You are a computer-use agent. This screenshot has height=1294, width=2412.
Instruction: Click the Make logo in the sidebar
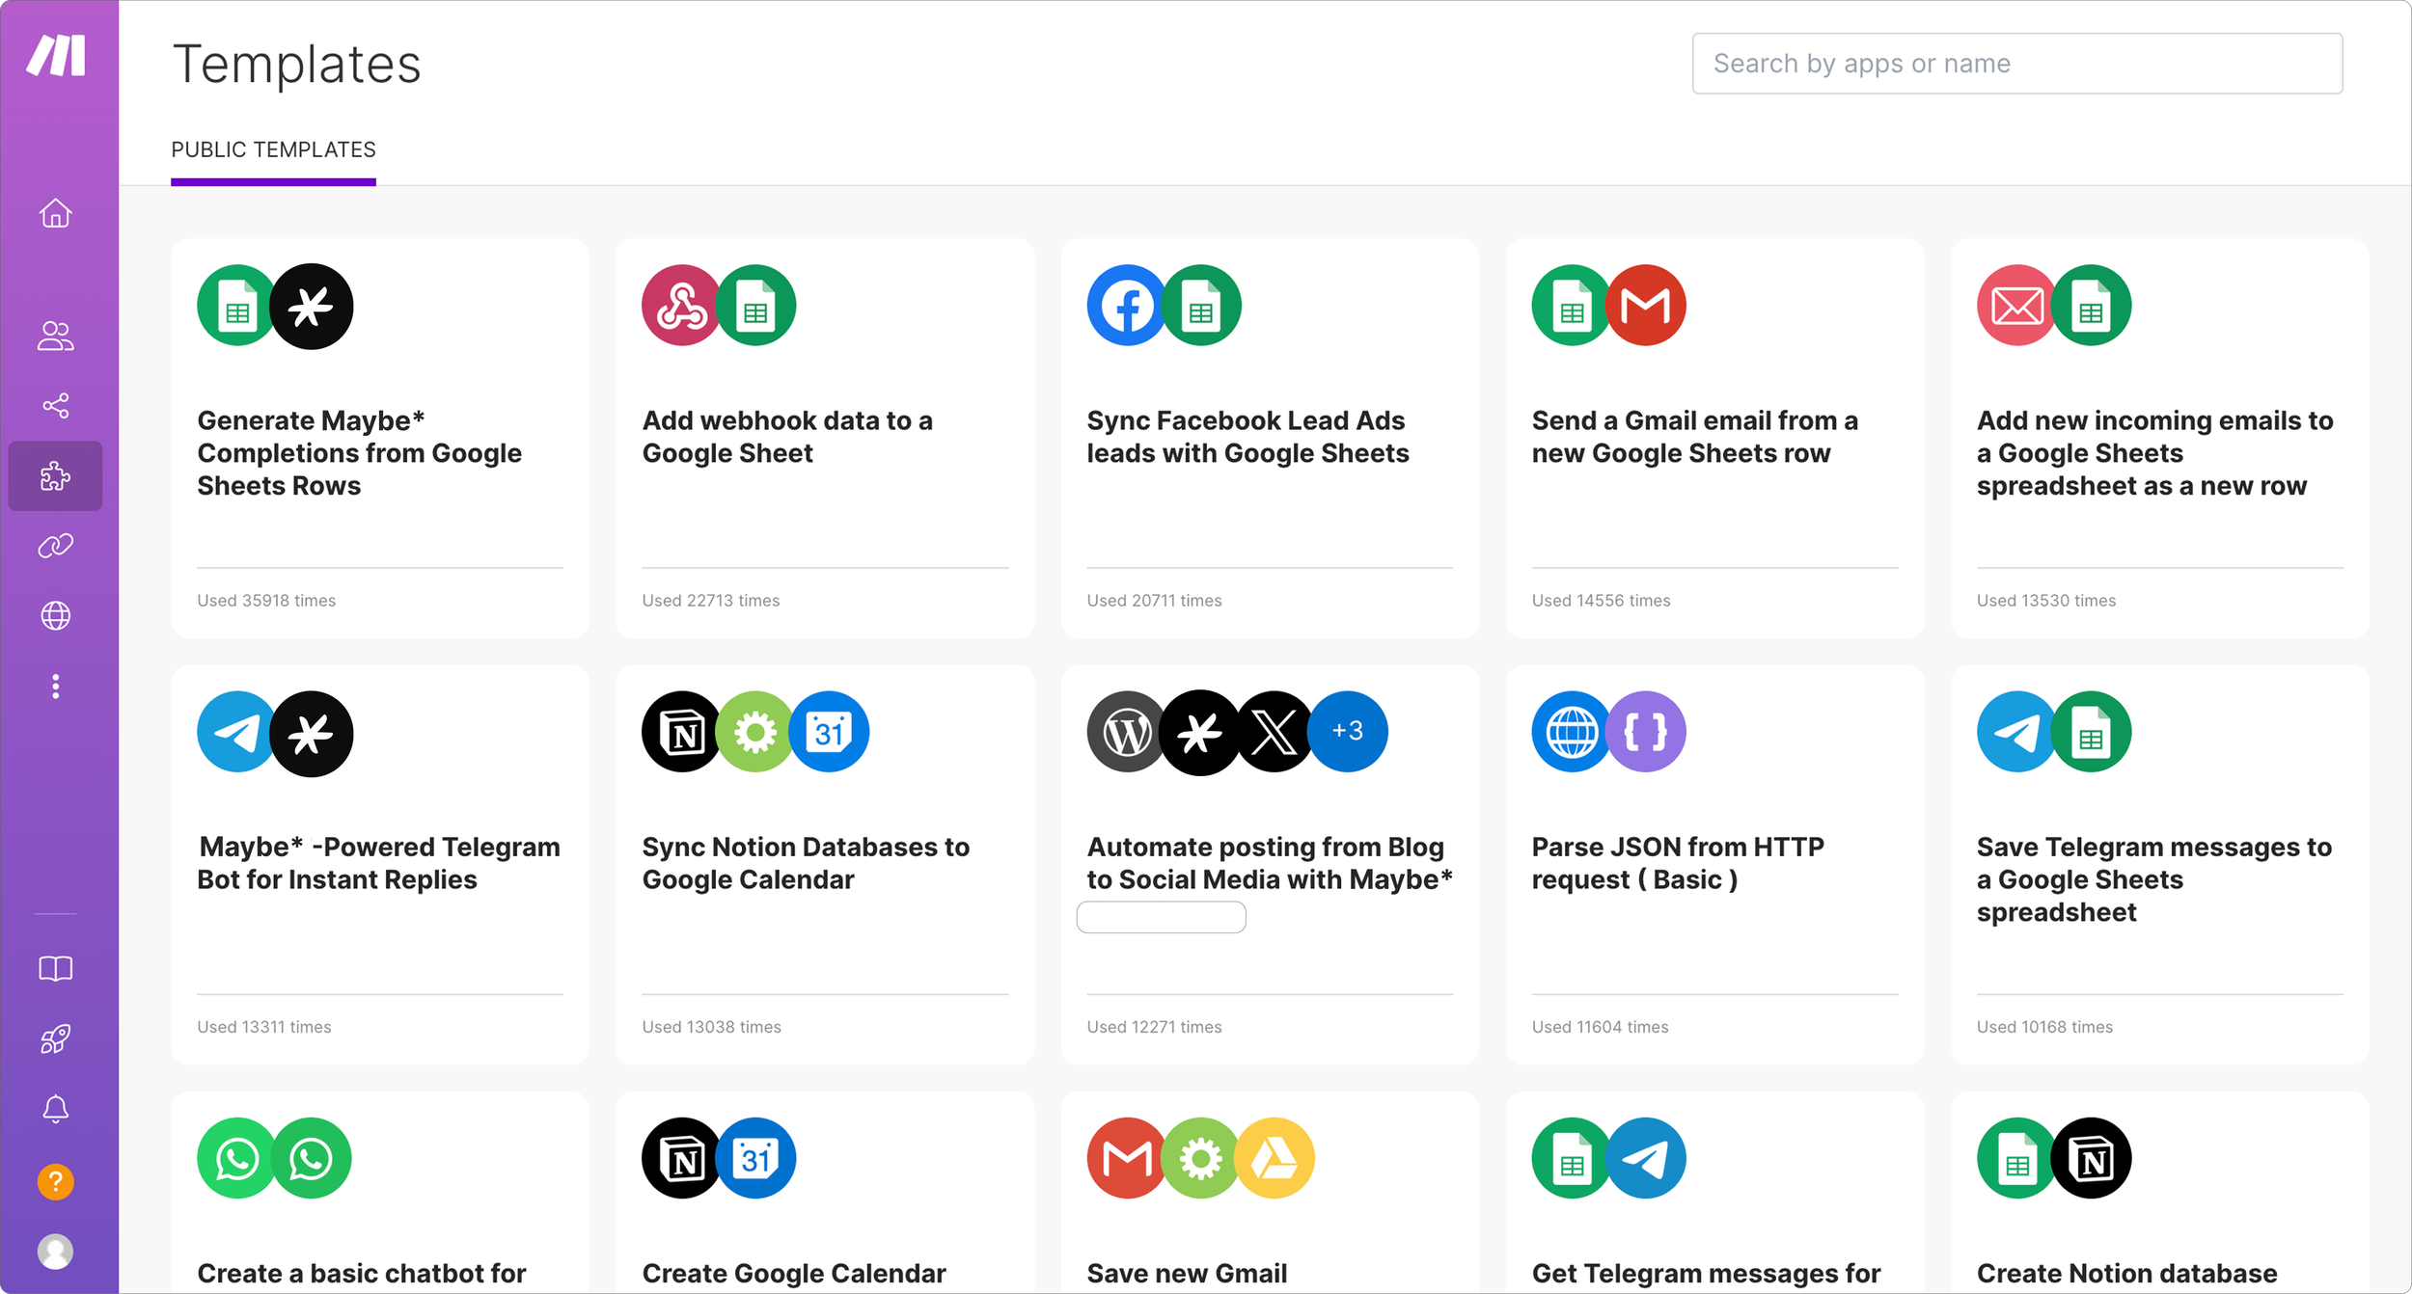click(x=56, y=56)
